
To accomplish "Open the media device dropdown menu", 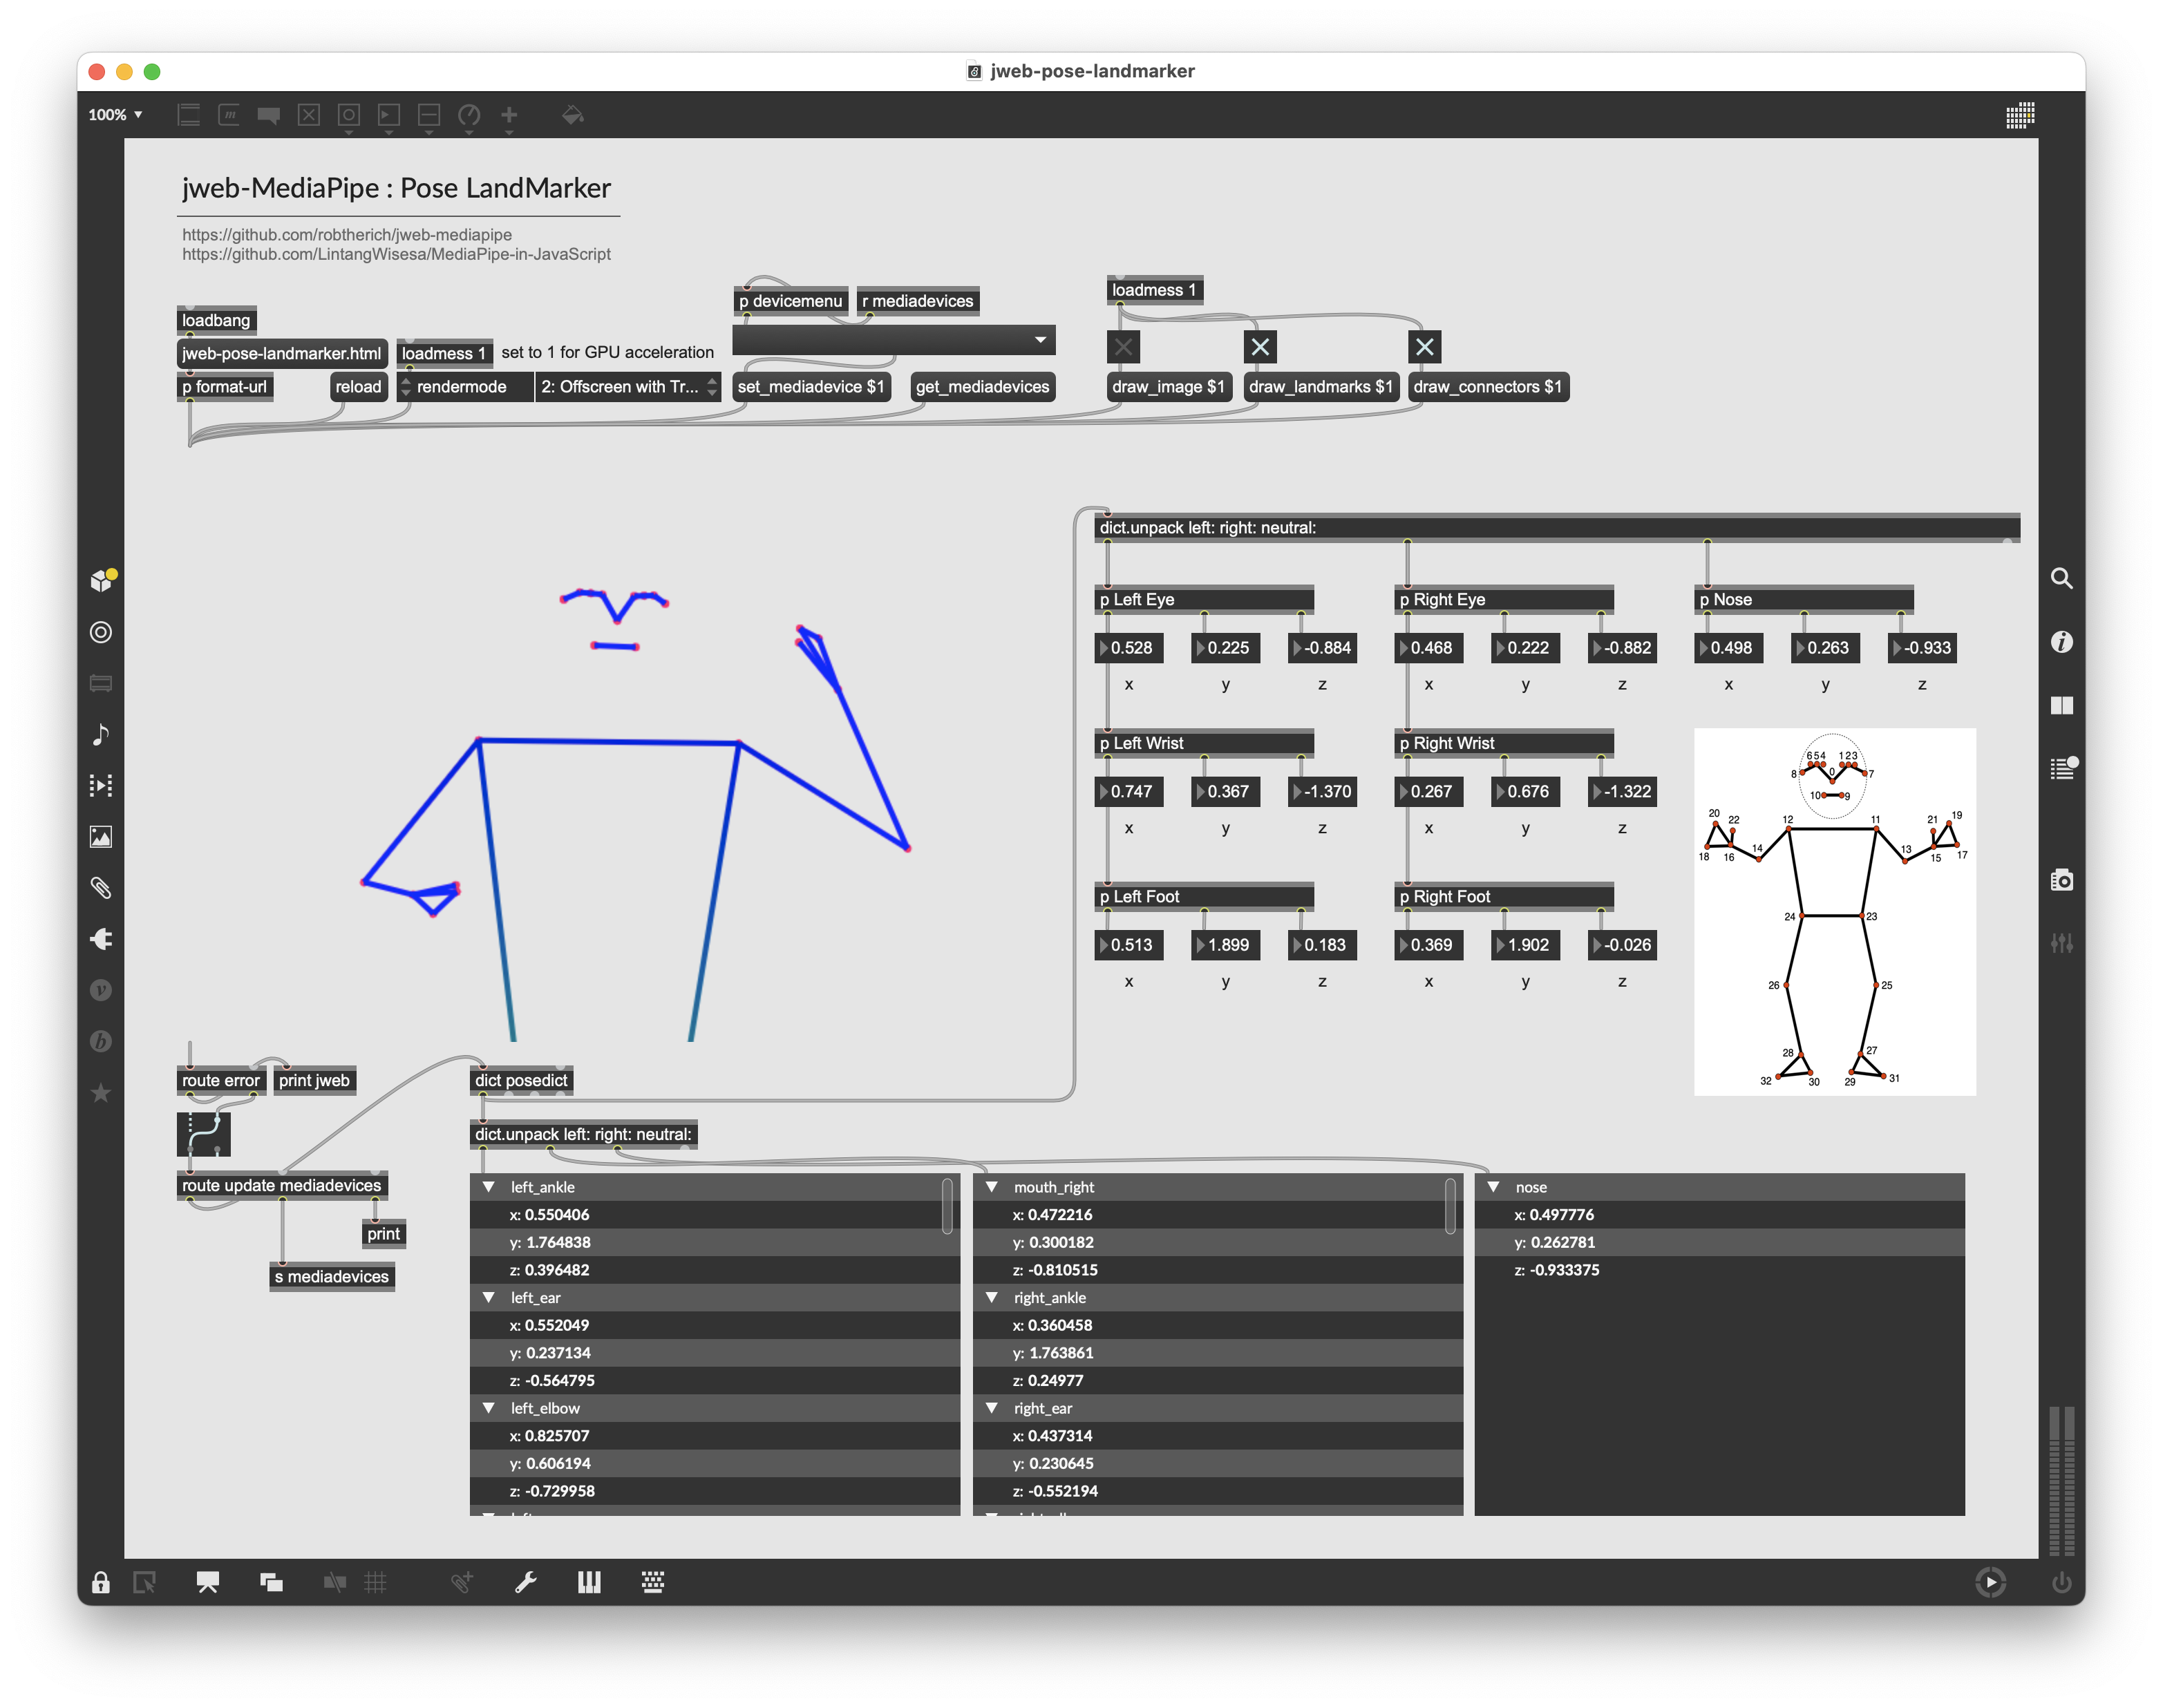I will [x=893, y=340].
